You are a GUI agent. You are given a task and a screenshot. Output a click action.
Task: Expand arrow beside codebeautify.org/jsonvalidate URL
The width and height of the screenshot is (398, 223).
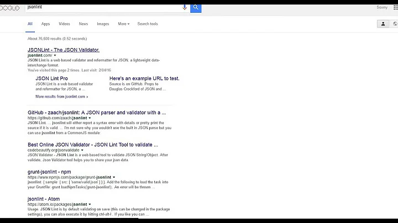pyautogui.click(x=82, y=150)
